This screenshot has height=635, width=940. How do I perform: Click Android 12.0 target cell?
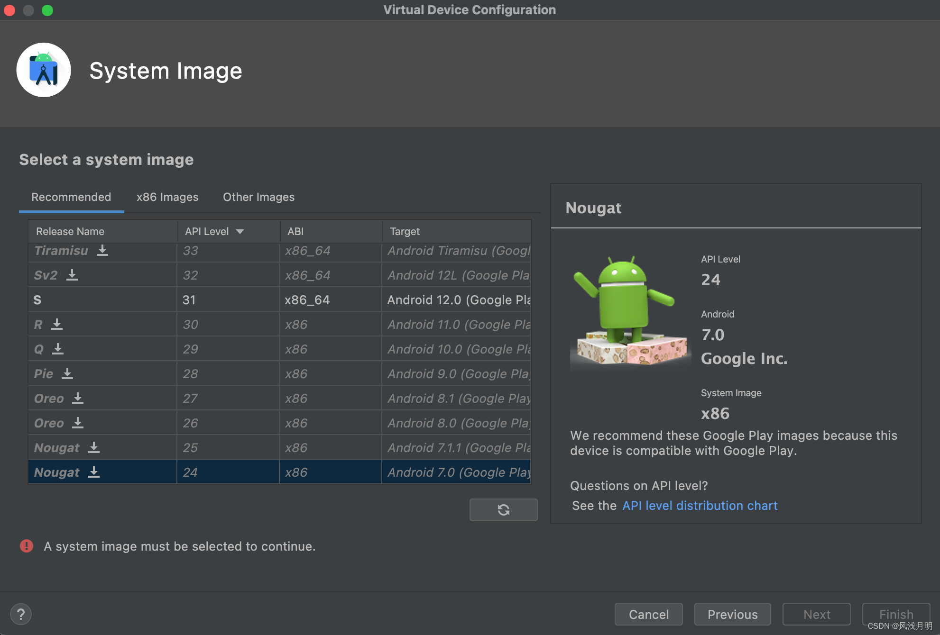tap(457, 299)
